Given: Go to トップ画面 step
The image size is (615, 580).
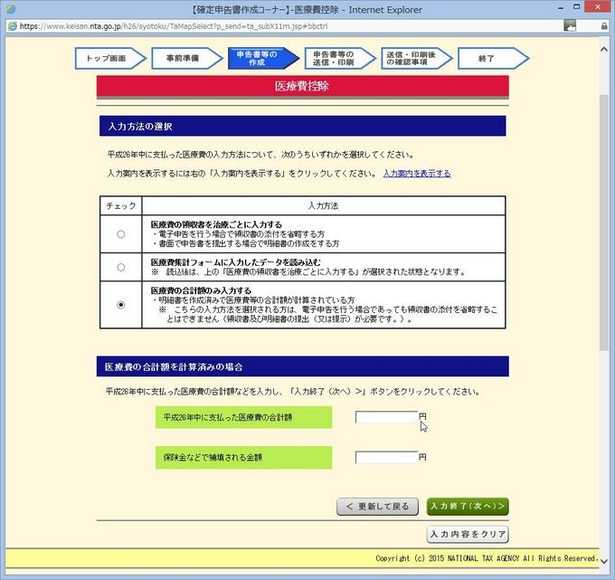Looking at the screenshot, I should pos(110,59).
